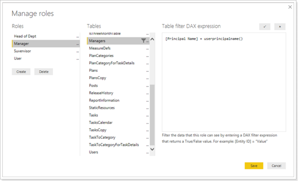The height and width of the screenshot is (181, 298).
Task: Click the Save button
Action: click(254, 166)
